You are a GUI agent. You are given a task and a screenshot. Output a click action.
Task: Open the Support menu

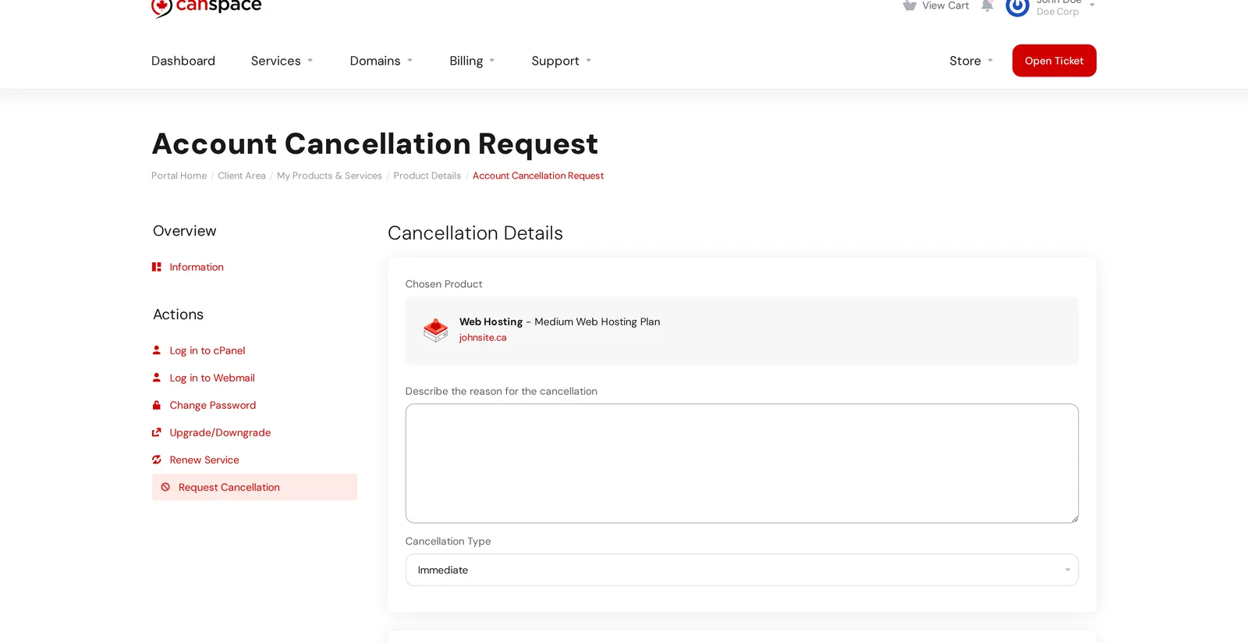[555, 61]
